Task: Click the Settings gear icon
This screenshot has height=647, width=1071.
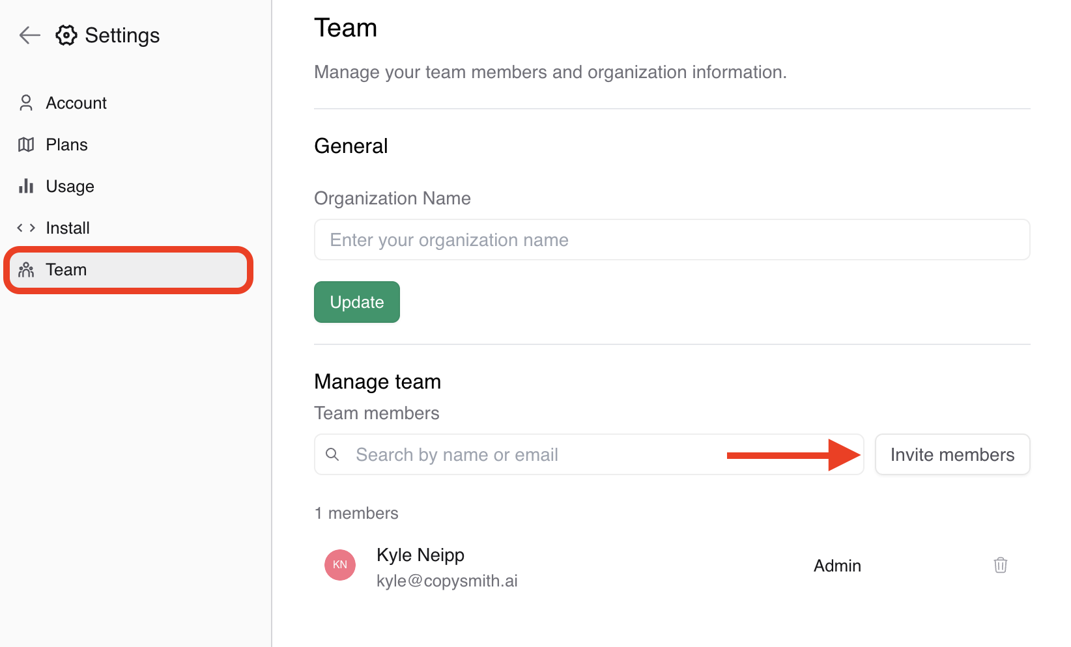Action: point(66,35)
